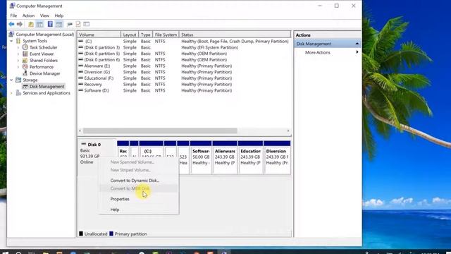Viewport: 451px width, 254px height.
Task: Select Software 50.00 GB partition block
Action: 201,157
